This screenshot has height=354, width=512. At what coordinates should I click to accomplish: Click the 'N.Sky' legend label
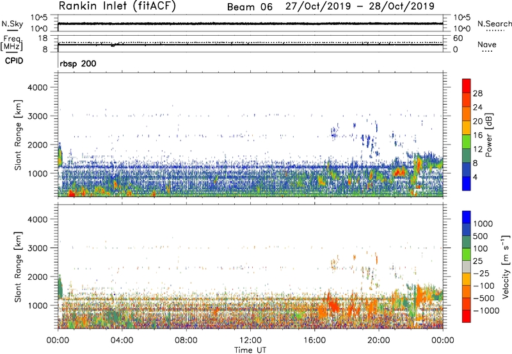pos(12,24)
